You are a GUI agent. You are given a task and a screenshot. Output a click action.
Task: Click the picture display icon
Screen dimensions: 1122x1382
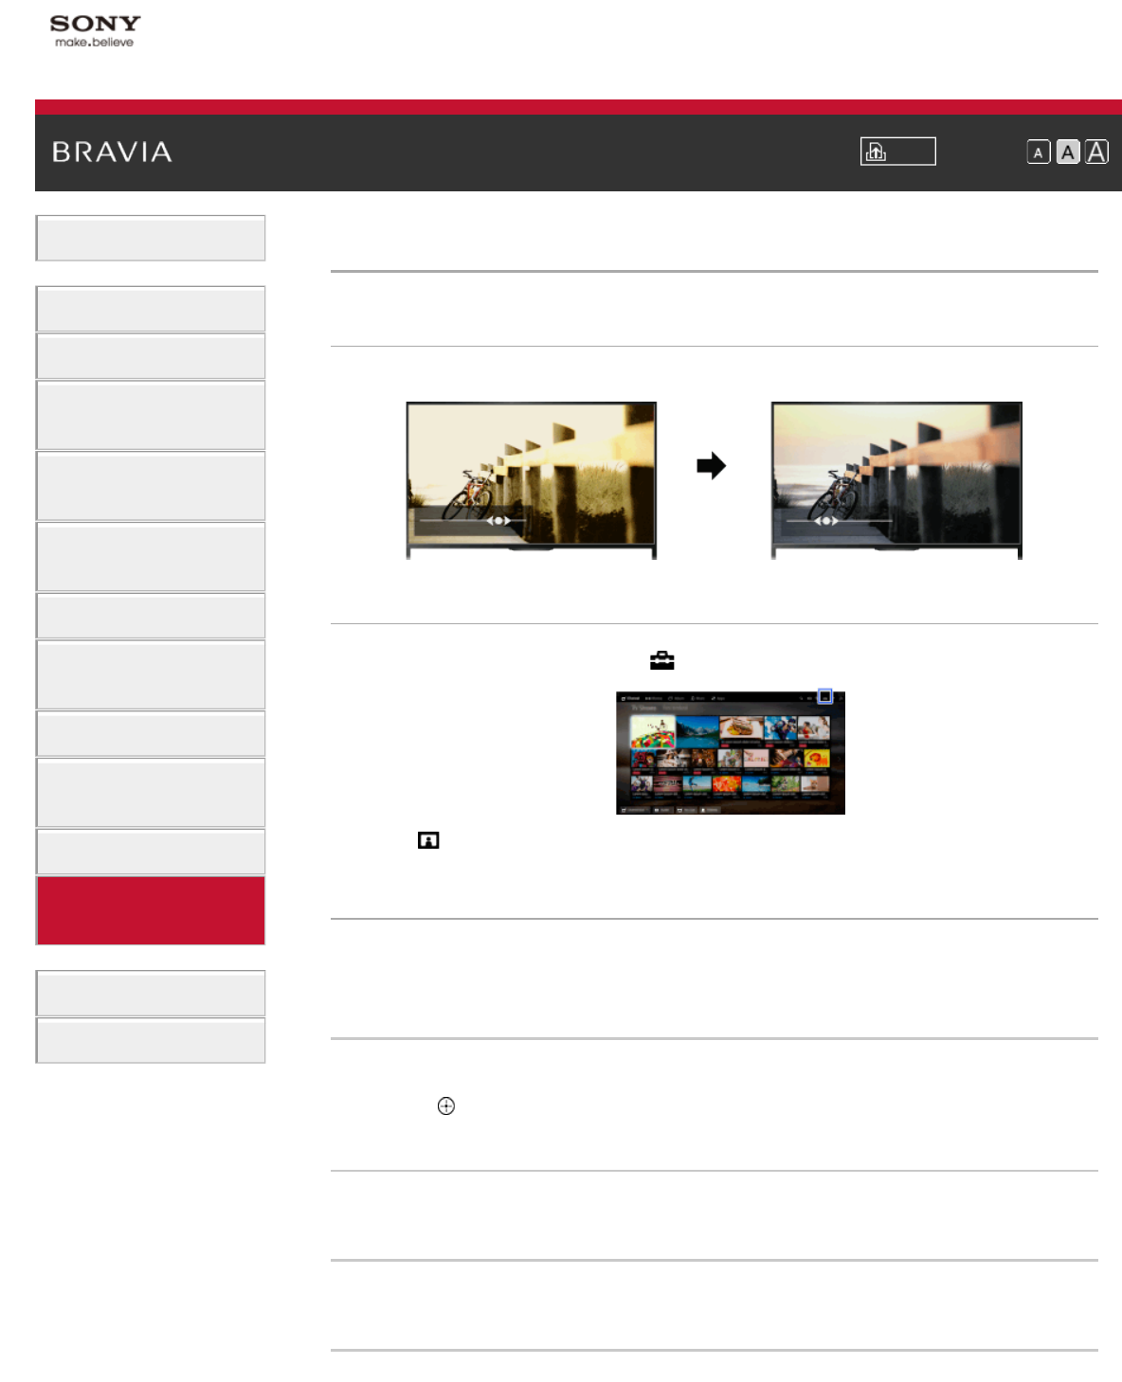(x=428, y=840)
